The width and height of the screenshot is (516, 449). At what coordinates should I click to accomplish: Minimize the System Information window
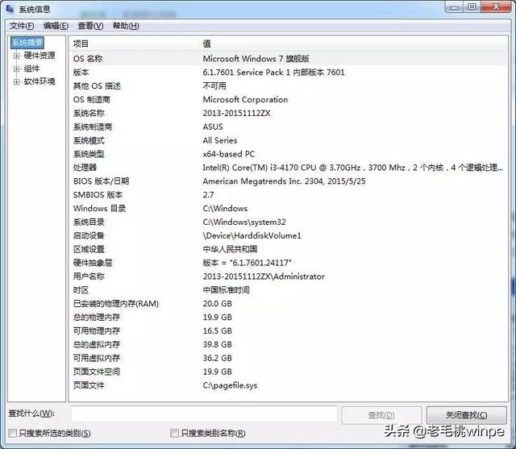click(454, 7)
